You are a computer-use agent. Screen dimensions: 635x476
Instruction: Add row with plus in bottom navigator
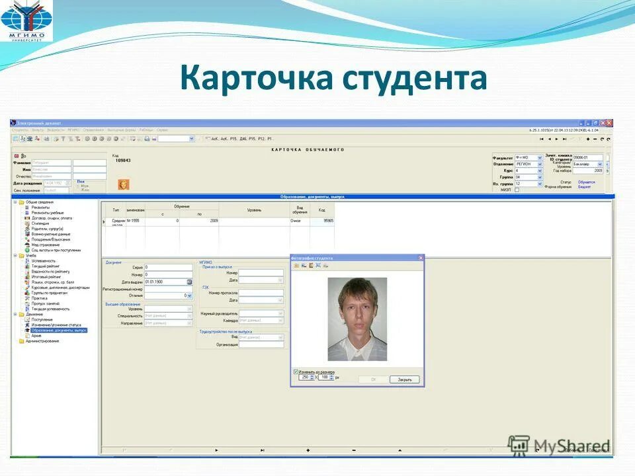click(308, 450)
